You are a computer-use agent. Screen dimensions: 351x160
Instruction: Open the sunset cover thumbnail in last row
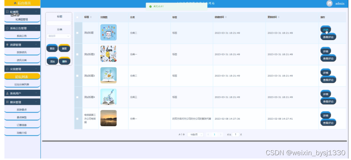point(109,118)
